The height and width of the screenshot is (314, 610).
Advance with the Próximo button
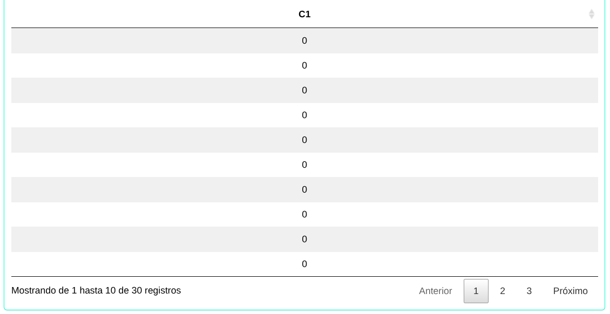point(570,291)
